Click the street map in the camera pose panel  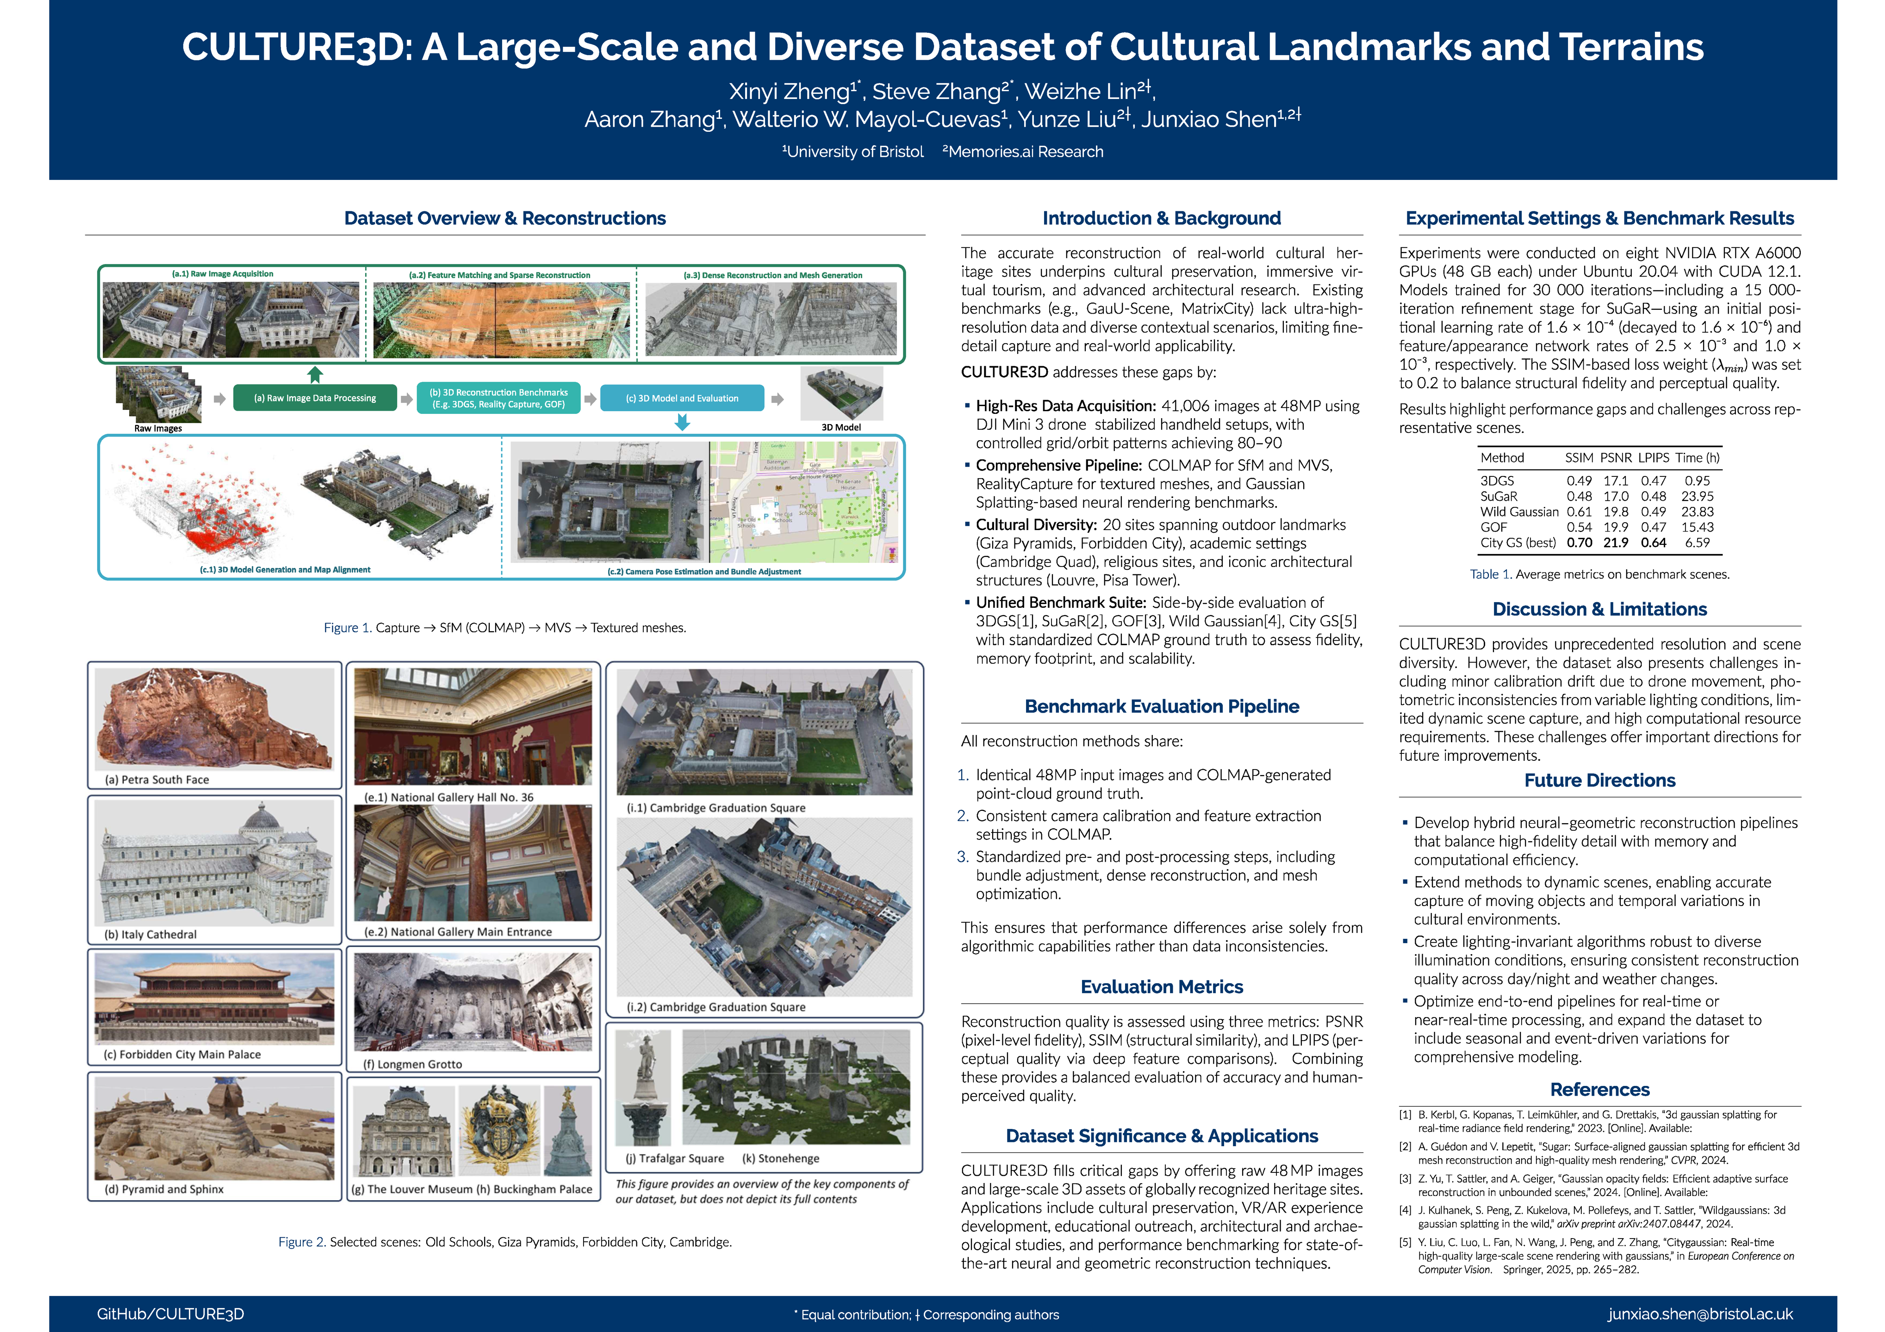tap(803, 501)
